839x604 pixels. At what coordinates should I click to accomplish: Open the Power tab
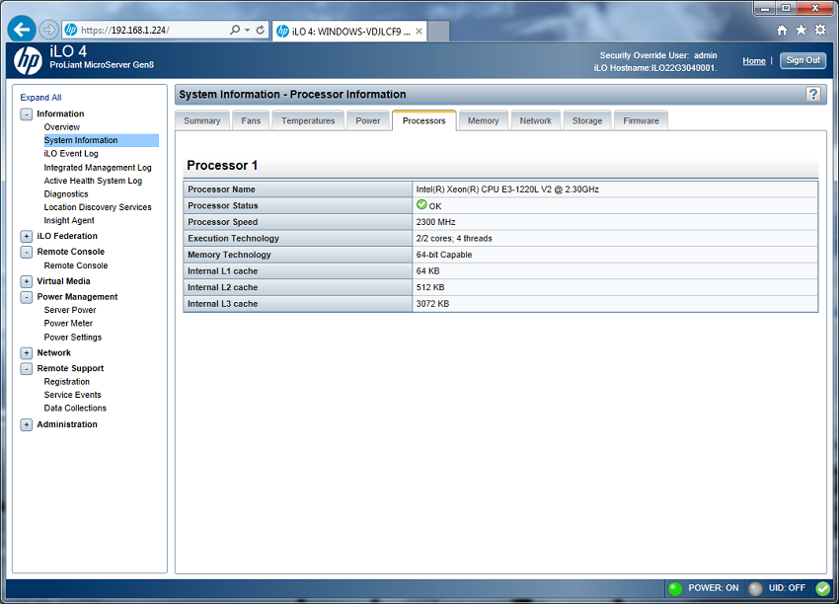pos(368,121)
